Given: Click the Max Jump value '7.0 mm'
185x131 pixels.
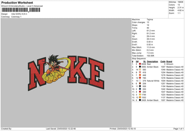Looking at the screenshot, I should (150, 53).
